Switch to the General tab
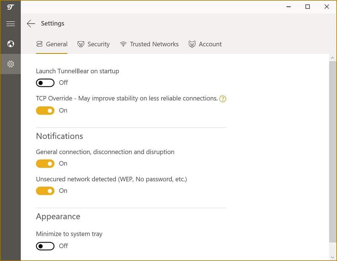This screenshot has height=261, width=337. [51, 44]
